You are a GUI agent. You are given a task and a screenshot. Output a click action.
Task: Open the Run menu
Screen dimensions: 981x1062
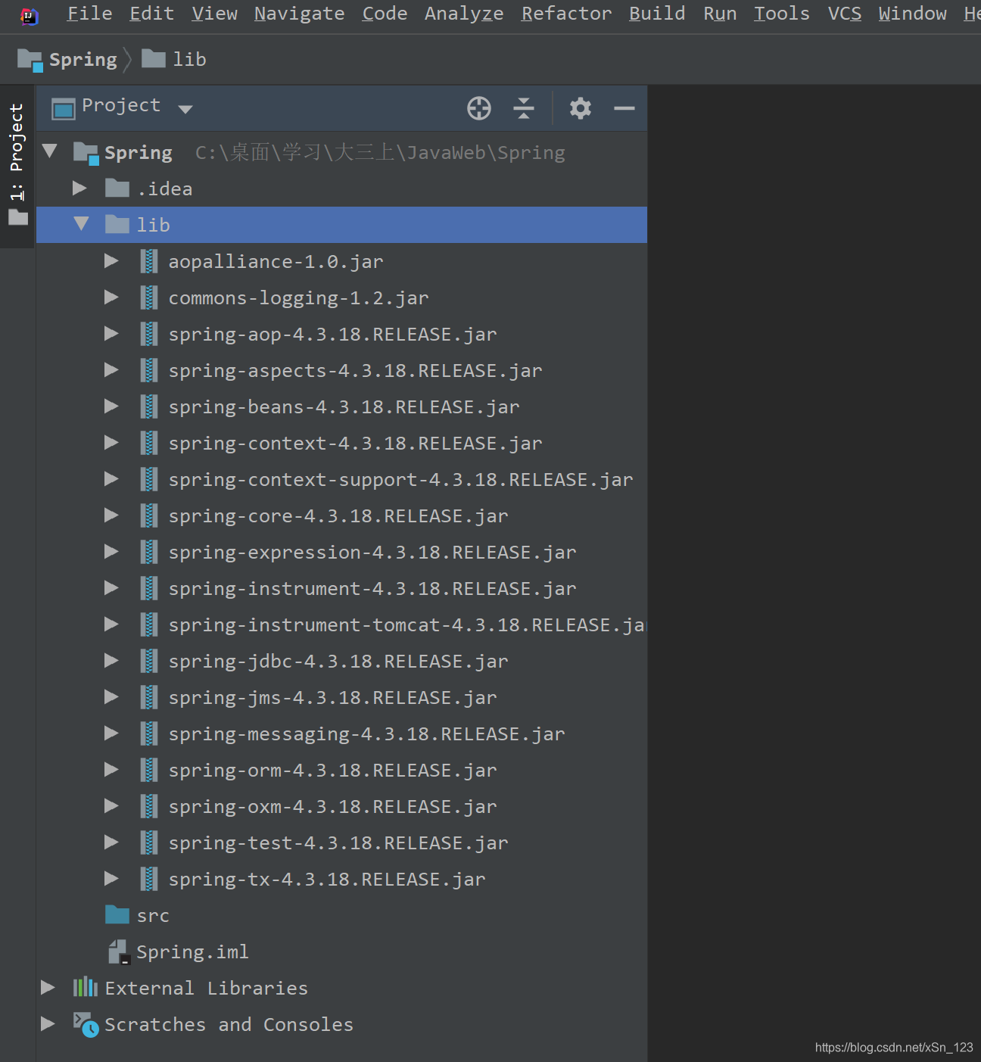click(720, 14)
